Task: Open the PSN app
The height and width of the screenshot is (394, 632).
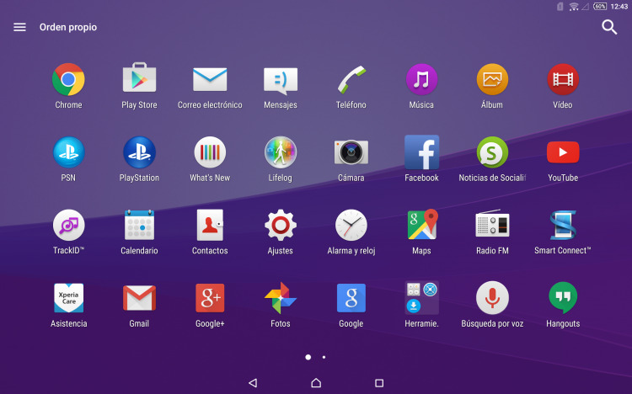Action: tap(68, 152)
